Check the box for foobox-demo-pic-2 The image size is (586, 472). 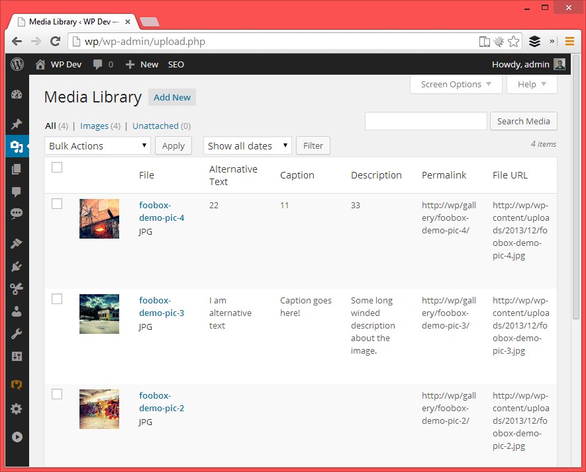[57, 394]
